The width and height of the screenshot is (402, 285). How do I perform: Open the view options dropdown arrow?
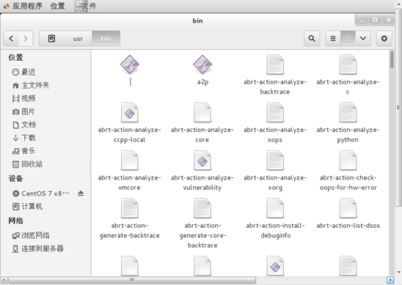click(x=363, y=39)
